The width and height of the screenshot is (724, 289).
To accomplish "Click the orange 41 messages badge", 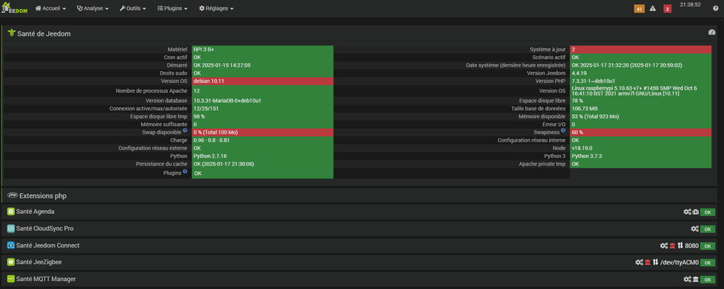I will point(639,9).
